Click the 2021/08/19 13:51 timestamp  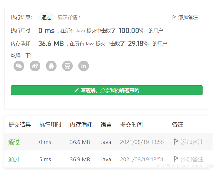(142, 160)
